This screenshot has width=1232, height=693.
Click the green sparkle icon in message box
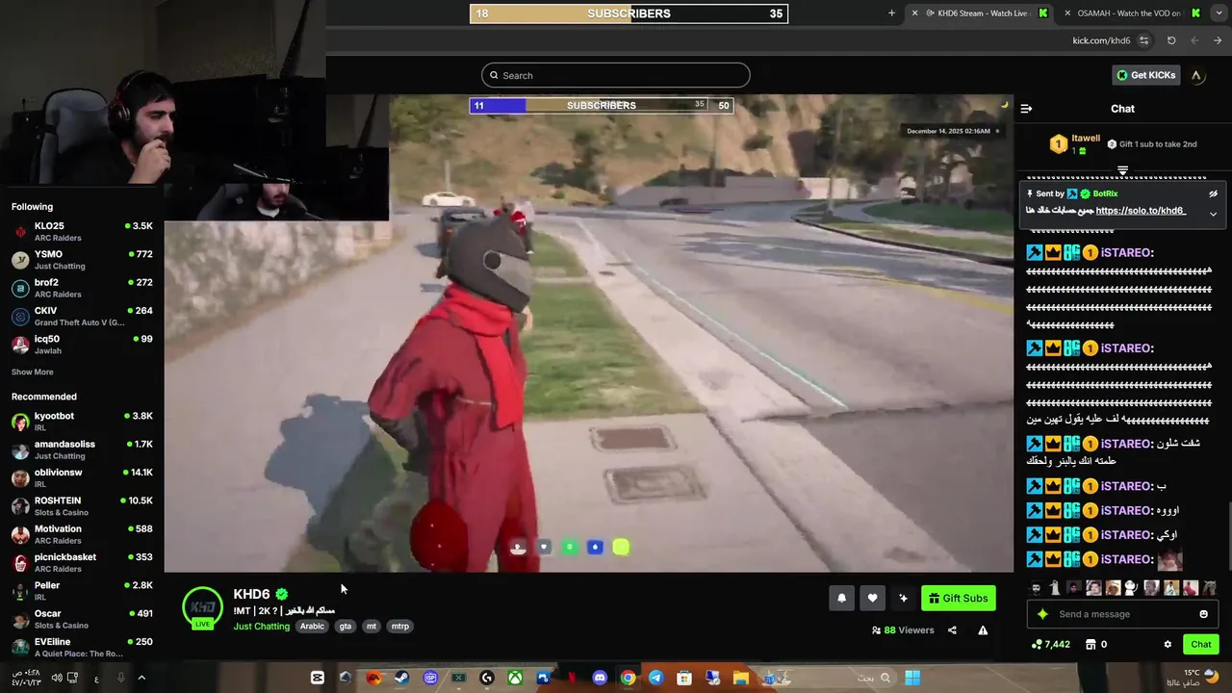[1042, 614]
